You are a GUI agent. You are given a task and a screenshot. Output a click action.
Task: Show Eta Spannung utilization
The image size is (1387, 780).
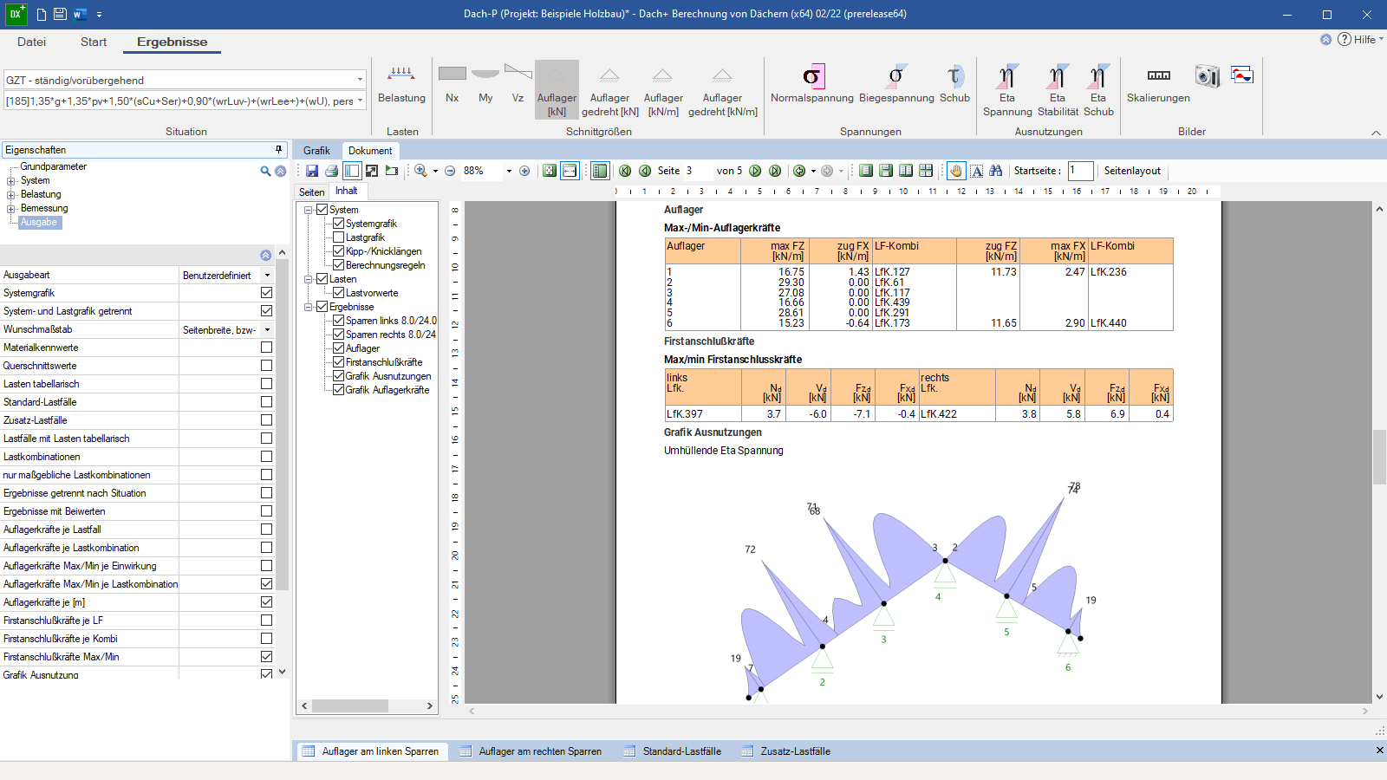1007,90
